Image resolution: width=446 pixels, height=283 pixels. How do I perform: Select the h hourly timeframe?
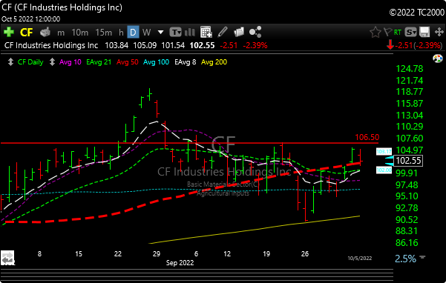[x=121, y=33]
